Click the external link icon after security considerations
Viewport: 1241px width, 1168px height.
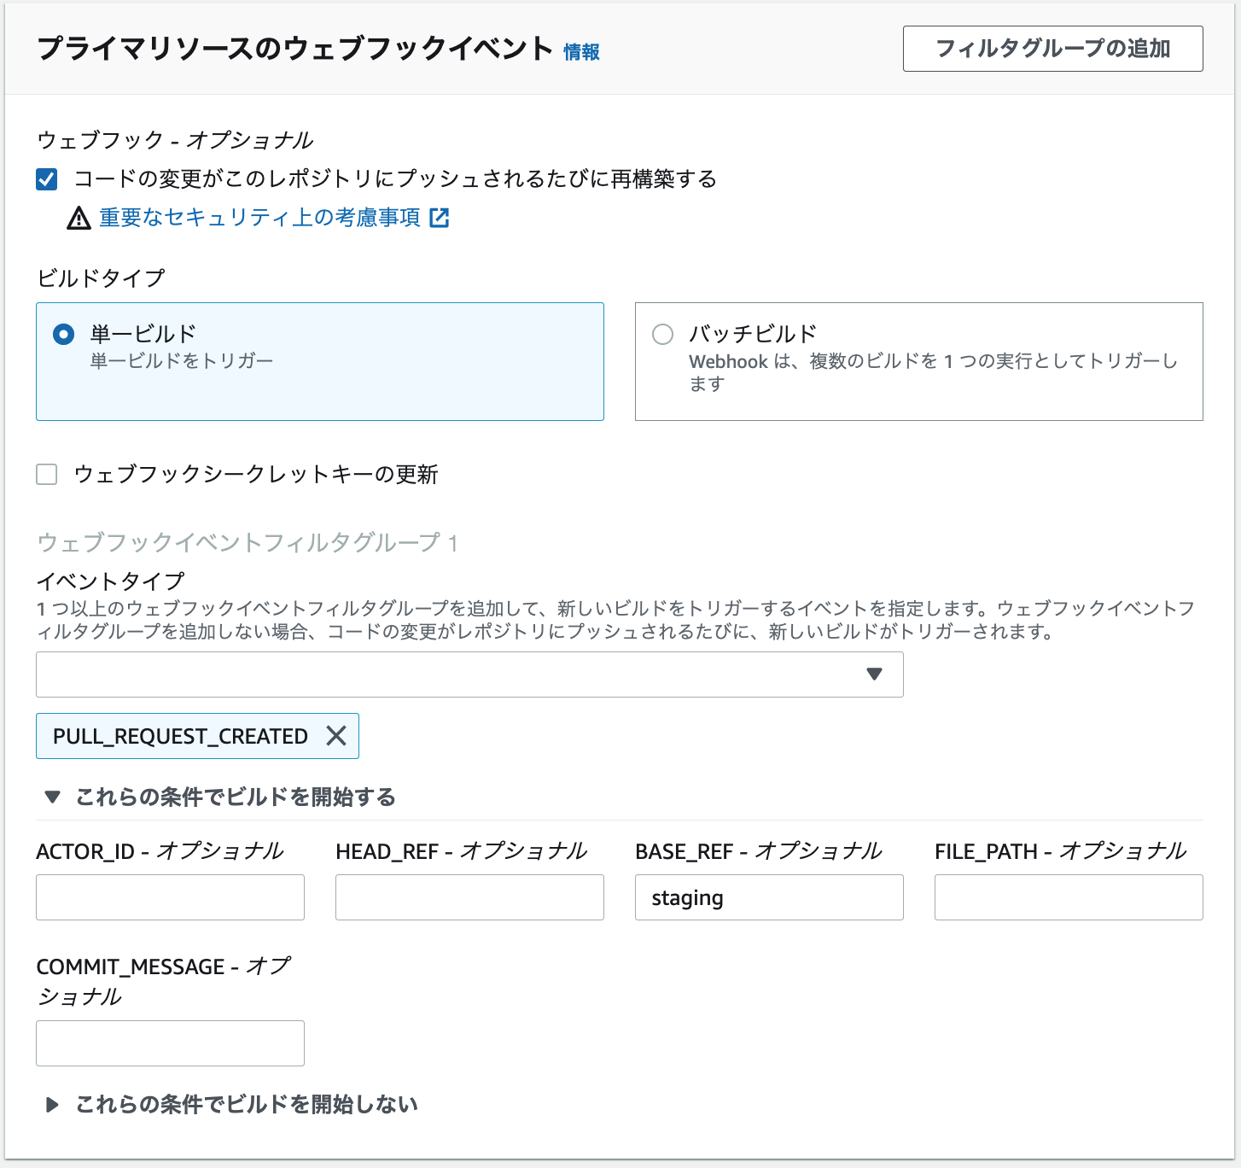(x=439, y=218)
